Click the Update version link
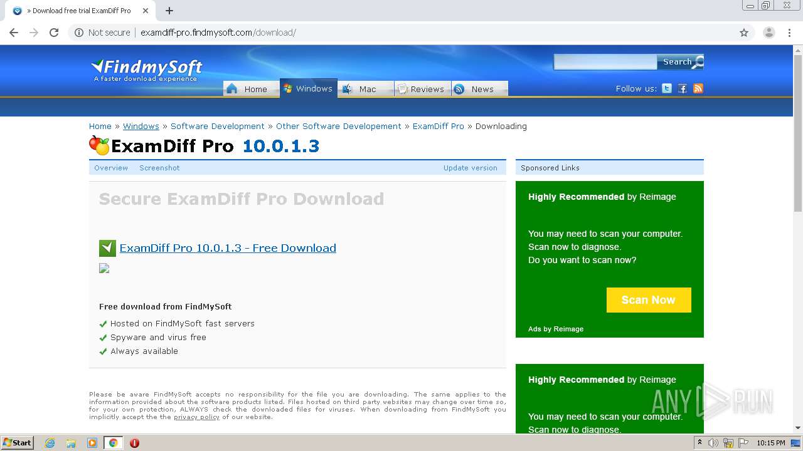 (x=471, y=168)
